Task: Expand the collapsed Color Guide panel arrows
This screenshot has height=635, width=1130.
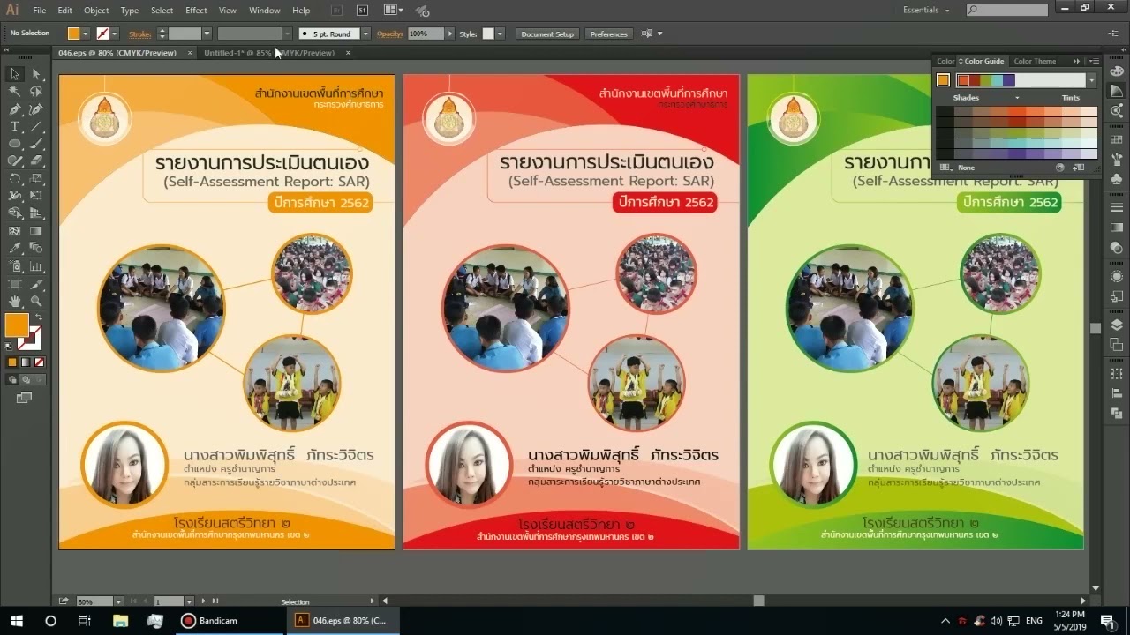Action: pyautogui.click(x=1076, y=61)
